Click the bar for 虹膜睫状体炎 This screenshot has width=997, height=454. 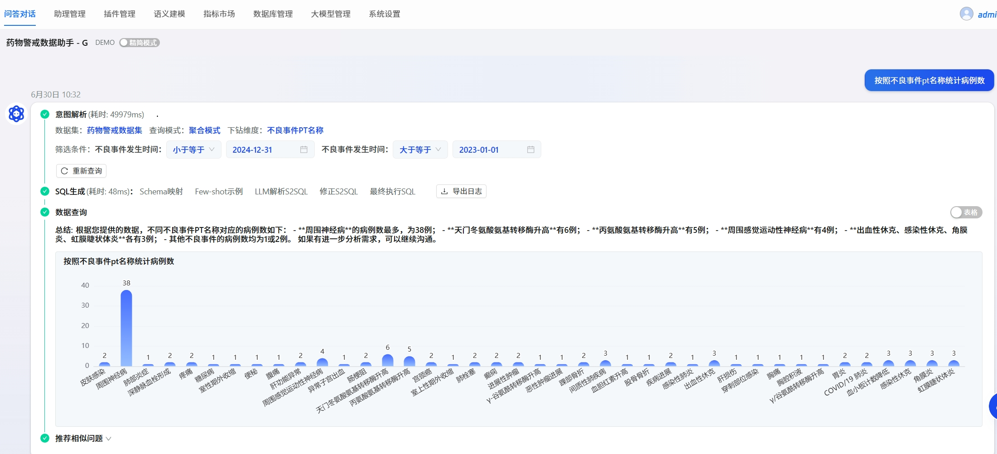point(954,363)
